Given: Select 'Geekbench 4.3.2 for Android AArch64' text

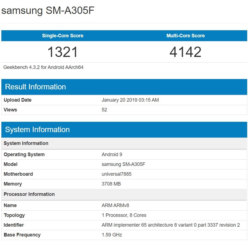Looking at the screenshot, I should (43, 67).
